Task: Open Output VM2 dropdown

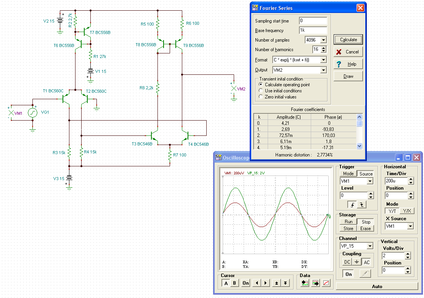Action: coord(323,70)
